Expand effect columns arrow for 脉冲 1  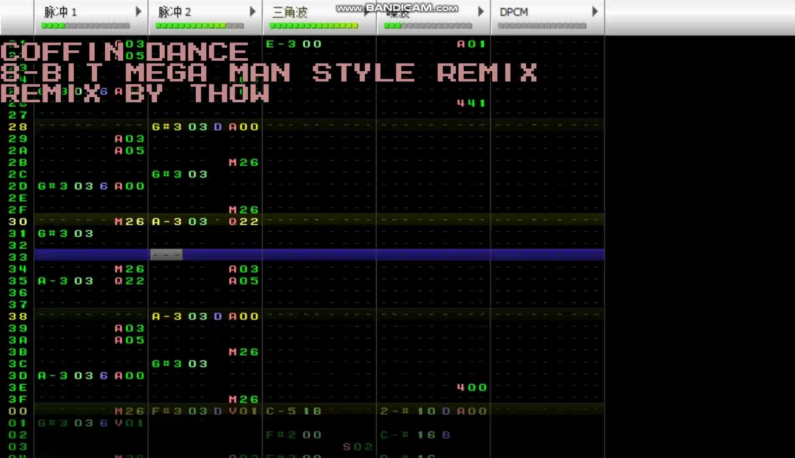tap(138, 11)
